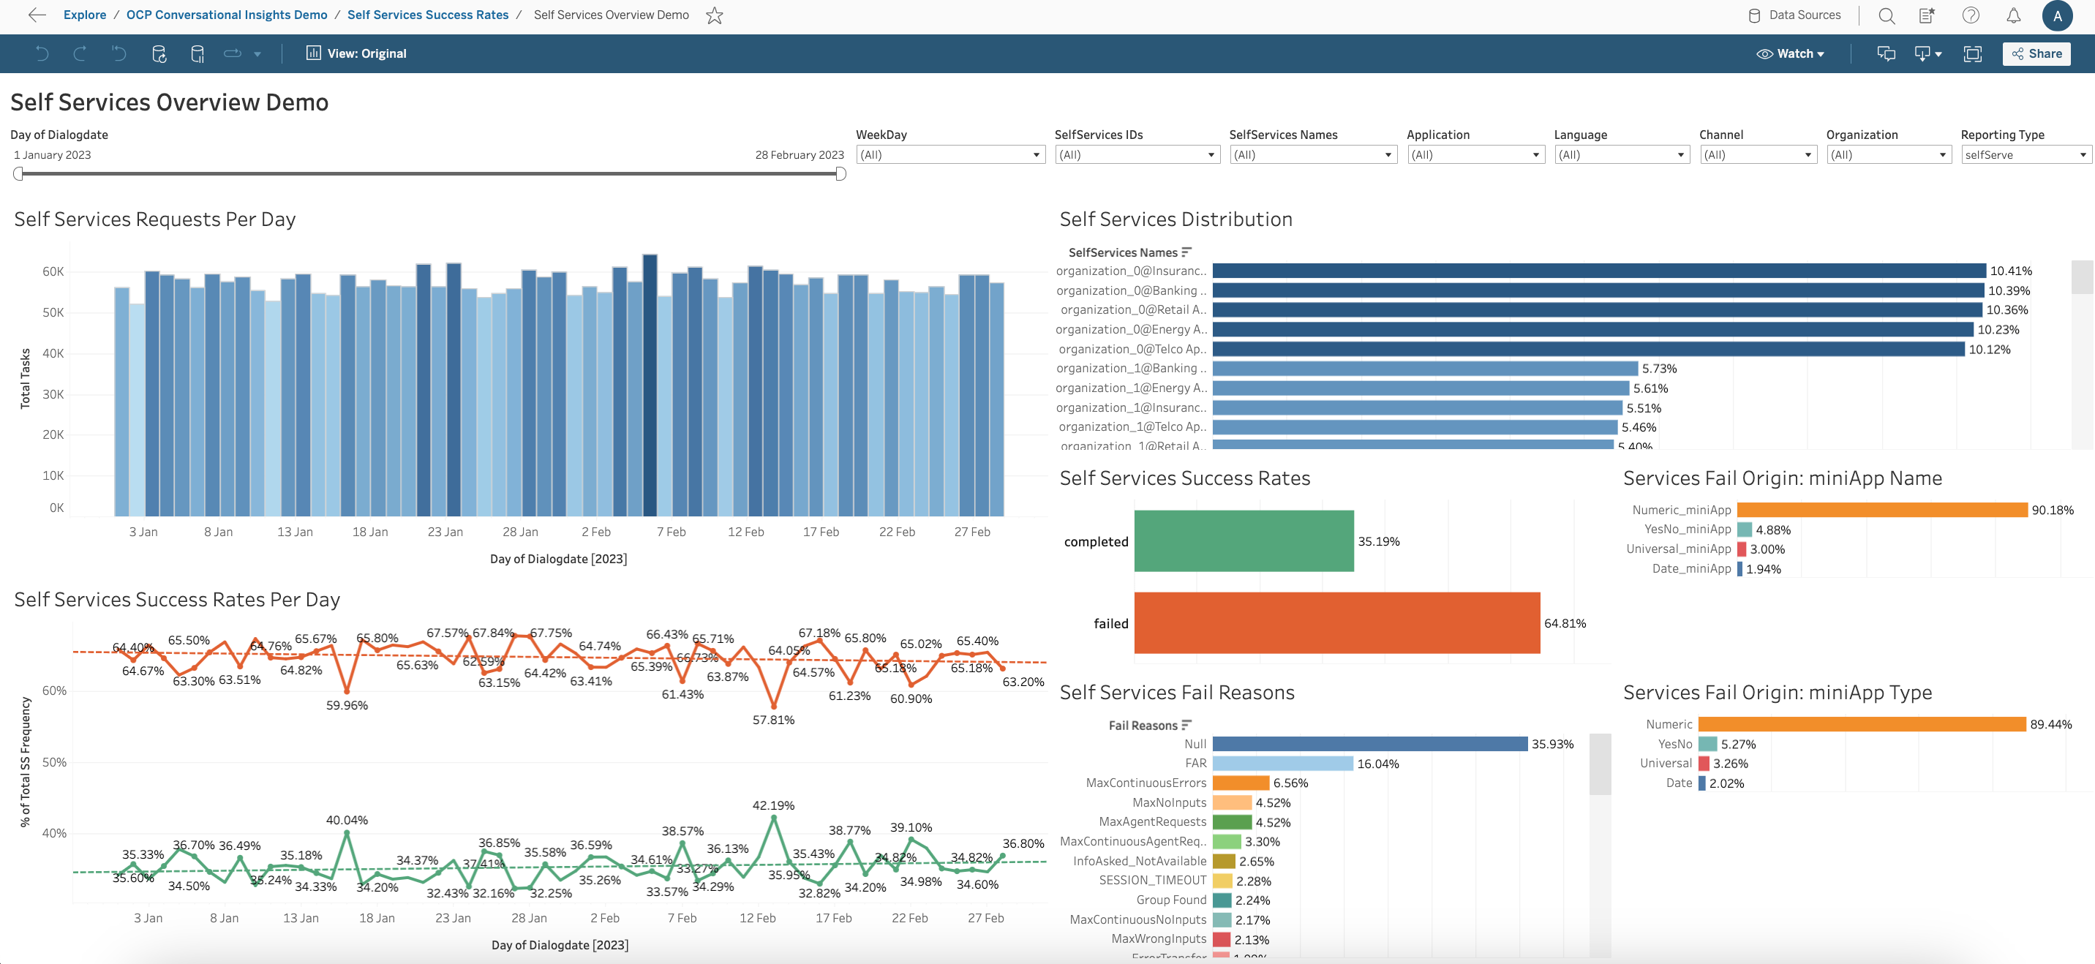Click the Fail Reasons list scrollbar
This screenshot has height=964, width=2095.
point(1600,765)
